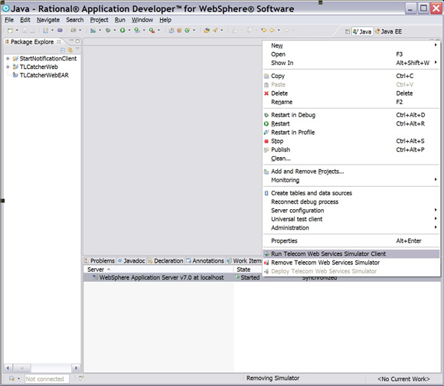The image size is (444, 386).
Task: Open the File menu
Action: (9, 20)
